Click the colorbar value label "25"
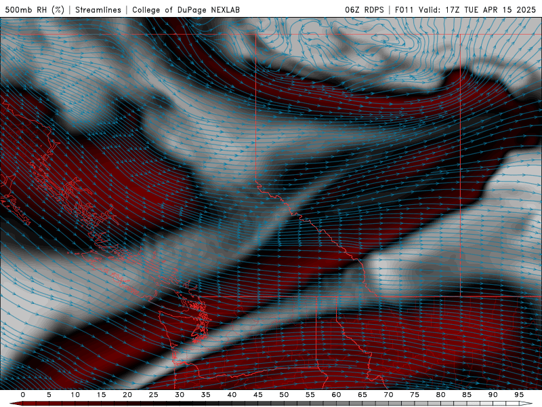Viewport: 542px width, 407px height. [x=154, y=395]
